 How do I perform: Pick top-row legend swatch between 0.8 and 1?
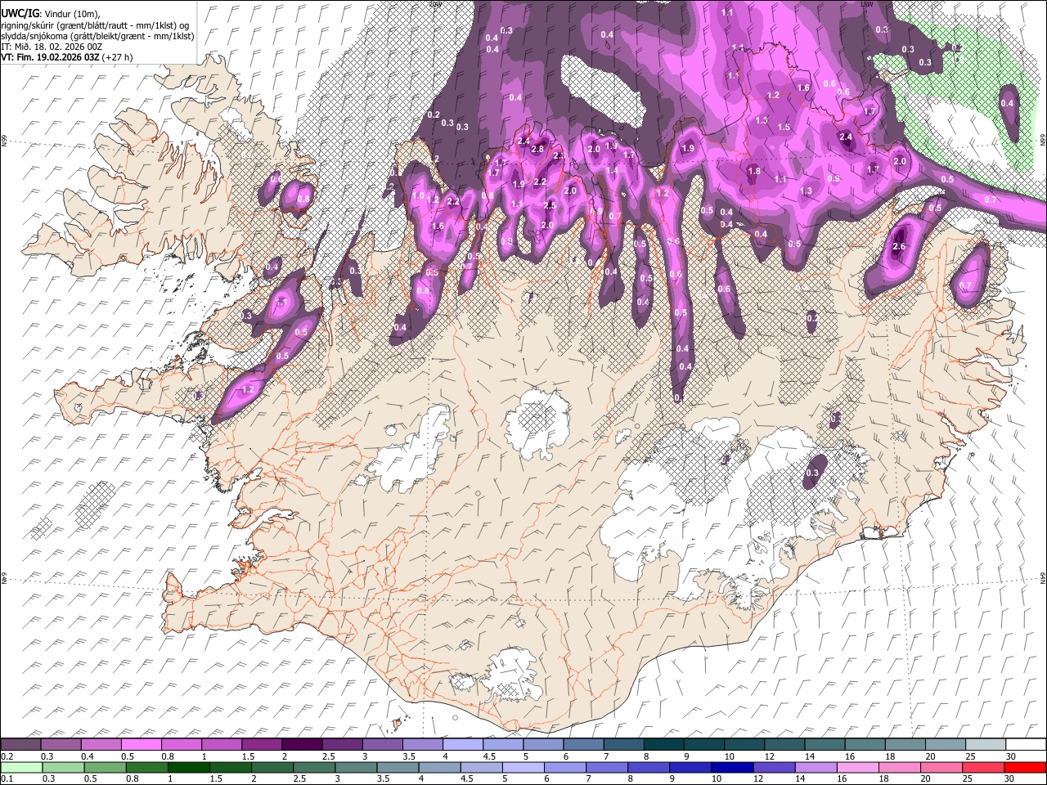[182, 745]
